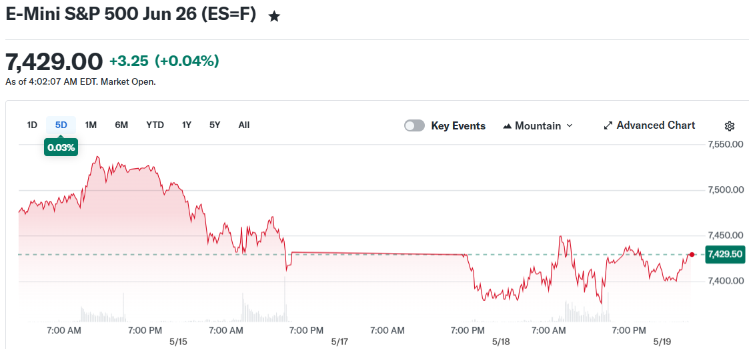749x349 pixels.
Task: Click the +3.25 (+0.04%) change text
Action: (x=164, y=61)
